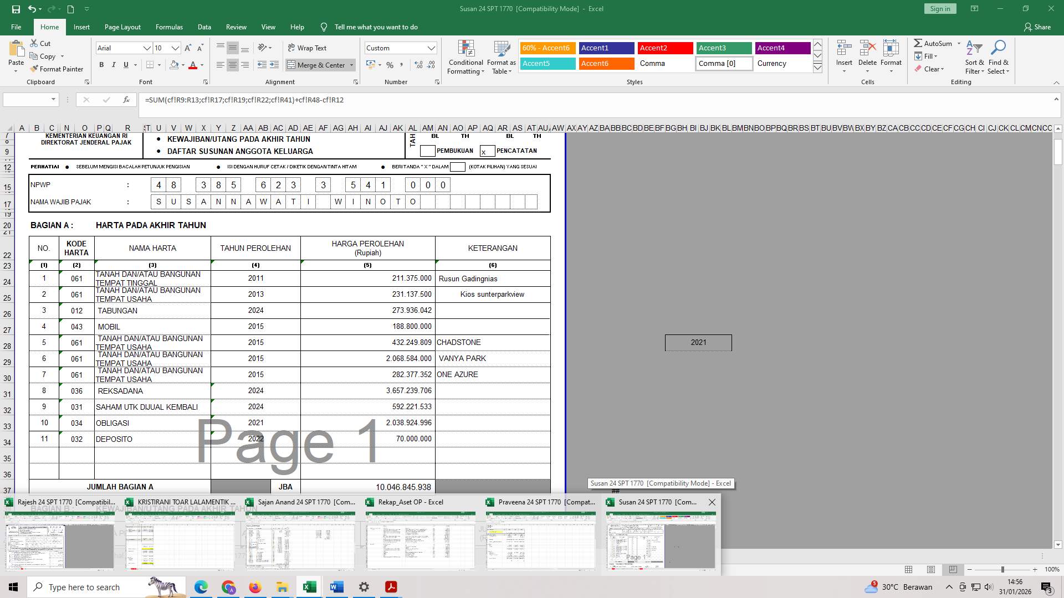This screenshot has height=598, width=1064.
Task: Toggle italic formatting on selection
Action: (114, 64)
